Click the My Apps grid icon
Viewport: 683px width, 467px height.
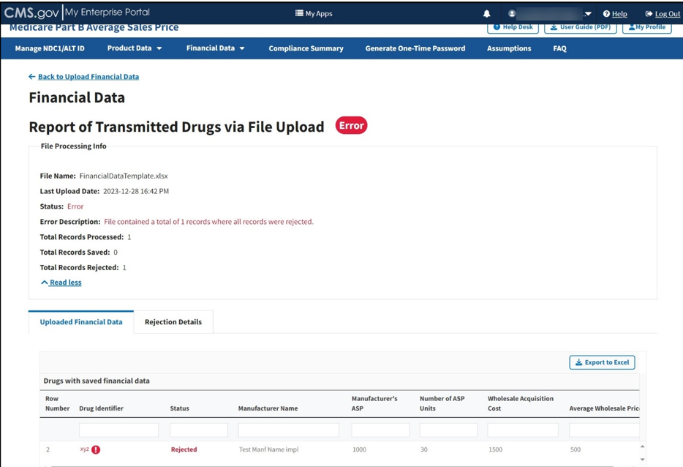pyautogui.click(x=299, y=13)
